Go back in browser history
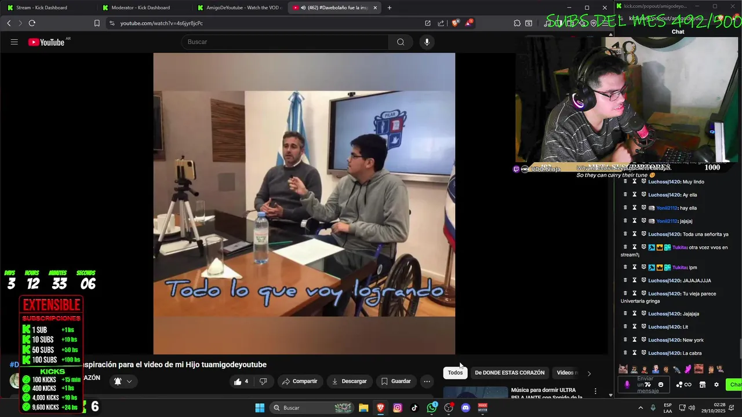The image size is (742, 417). click(x=9, y=23)
